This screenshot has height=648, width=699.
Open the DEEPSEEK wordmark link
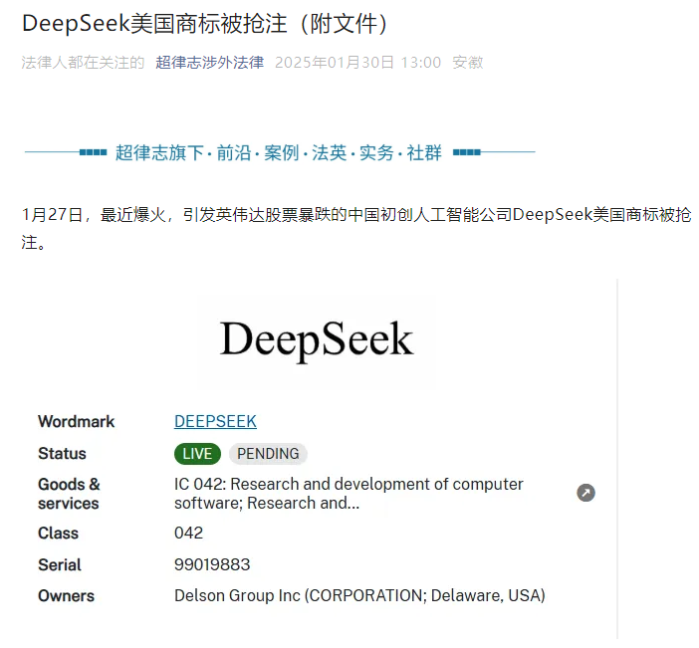pyautogui.click(x=215, y=421)
